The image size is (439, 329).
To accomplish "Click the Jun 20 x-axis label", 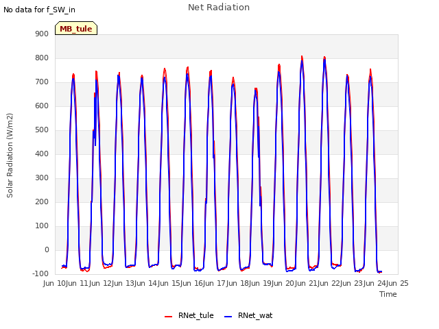I will click(x=284, y=283).
